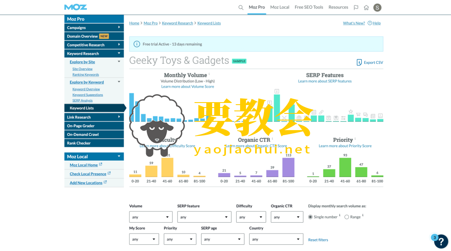Open On-Demand Crawl in the sidebar
This screenshot has height=251, width=451.
coord(94,134)
